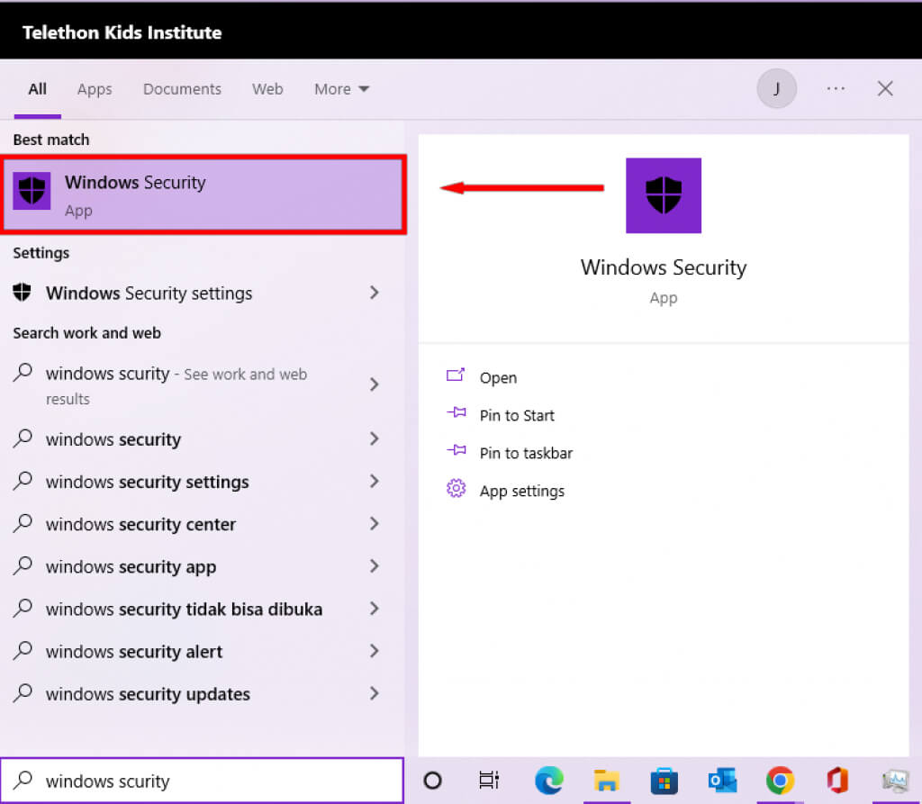
Task: Click the Cortana circle icon
Action: point(432,780)
